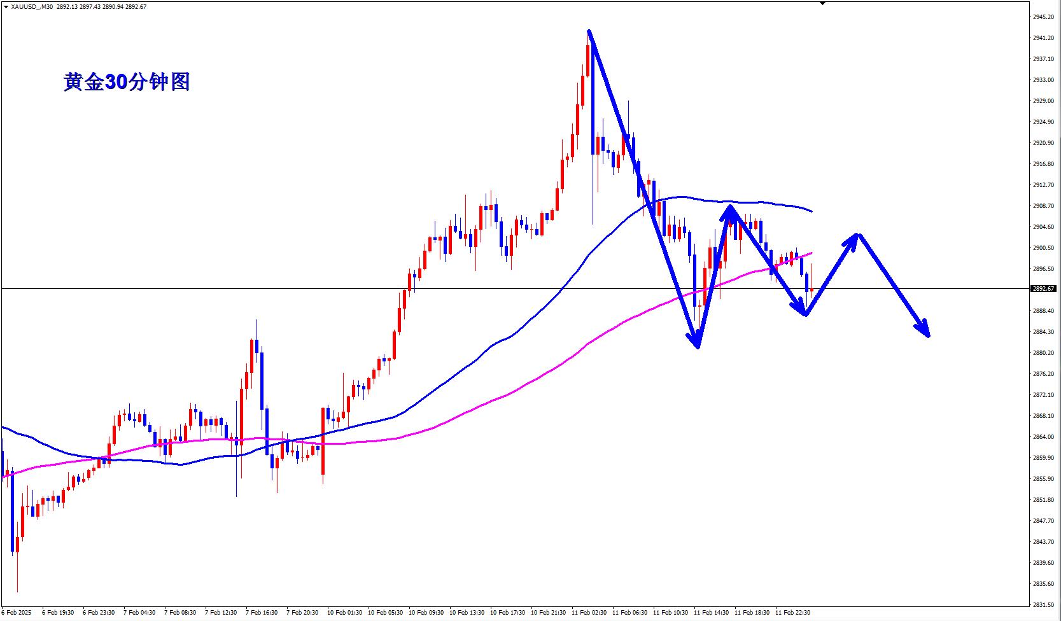Click the current price tag 2892.67
The height and width of the screenshot is (621, 1061).
coord(1043,289)
